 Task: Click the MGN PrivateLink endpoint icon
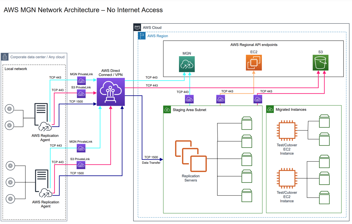click(81, 80)
